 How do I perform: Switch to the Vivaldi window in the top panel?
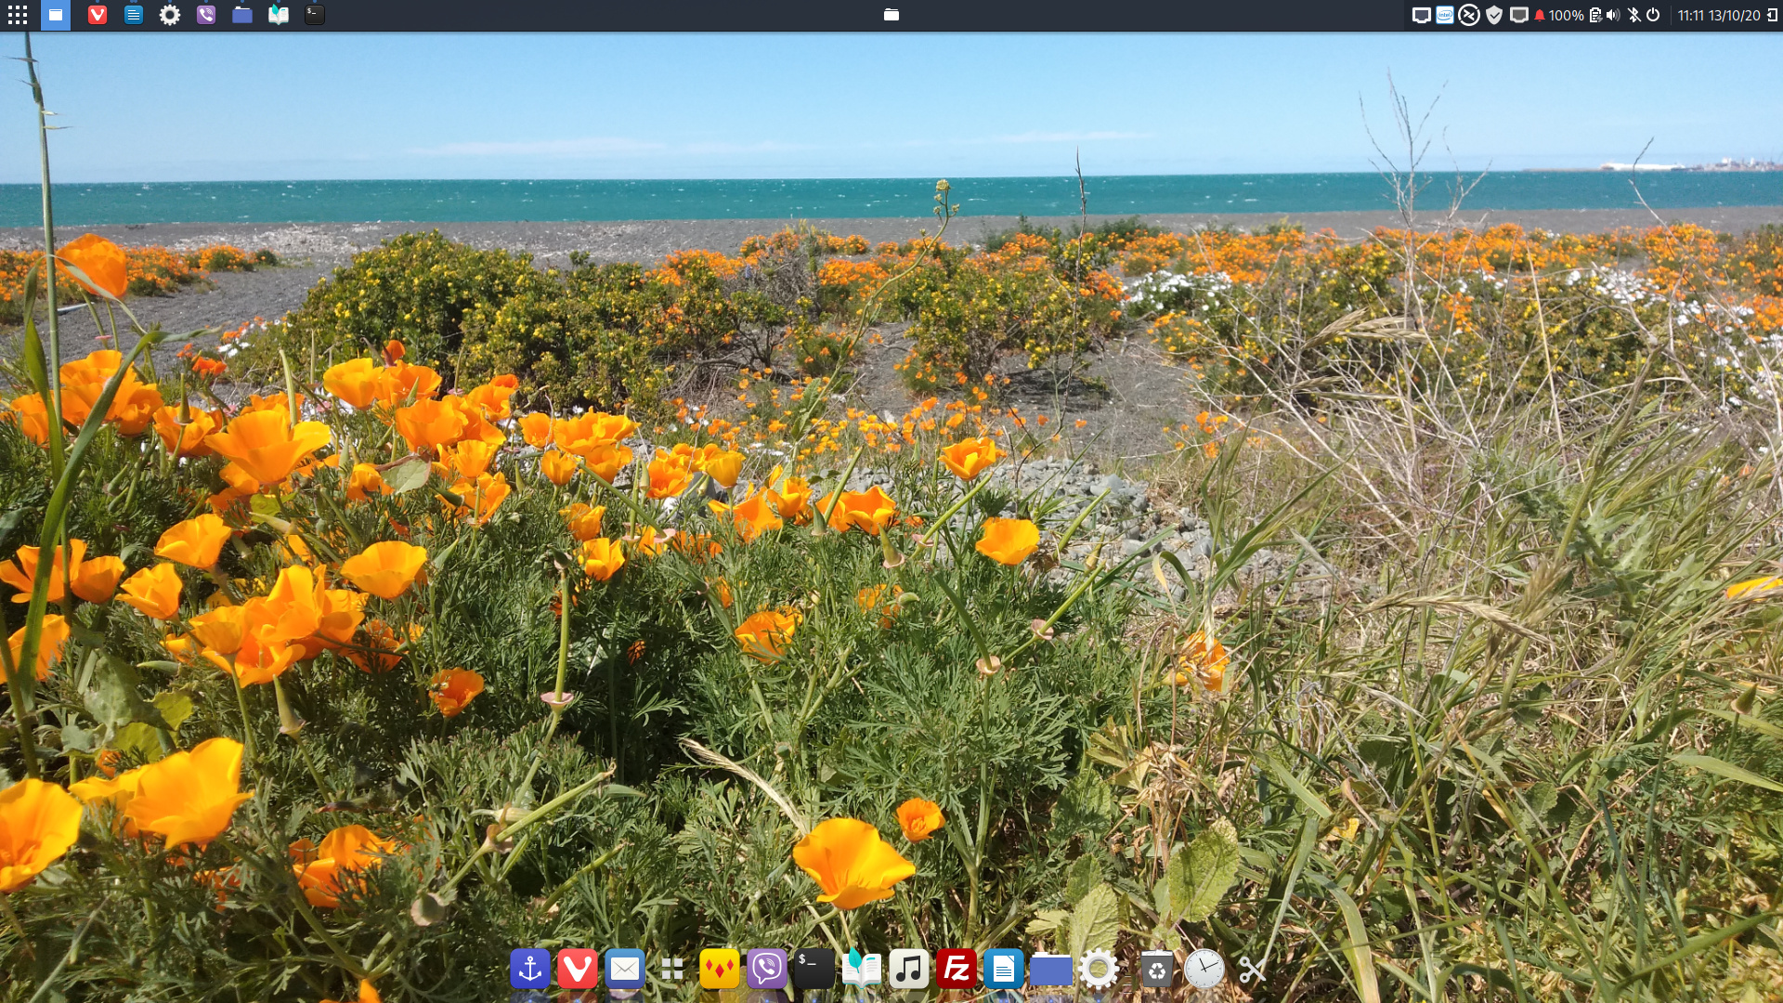click(x=98, y=15)
